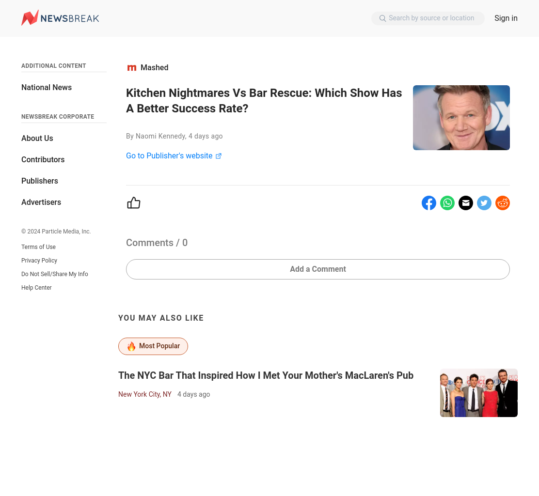This screenshot has height=496, width=539.
Task: Open Publishers page
Action: [40, 181]
